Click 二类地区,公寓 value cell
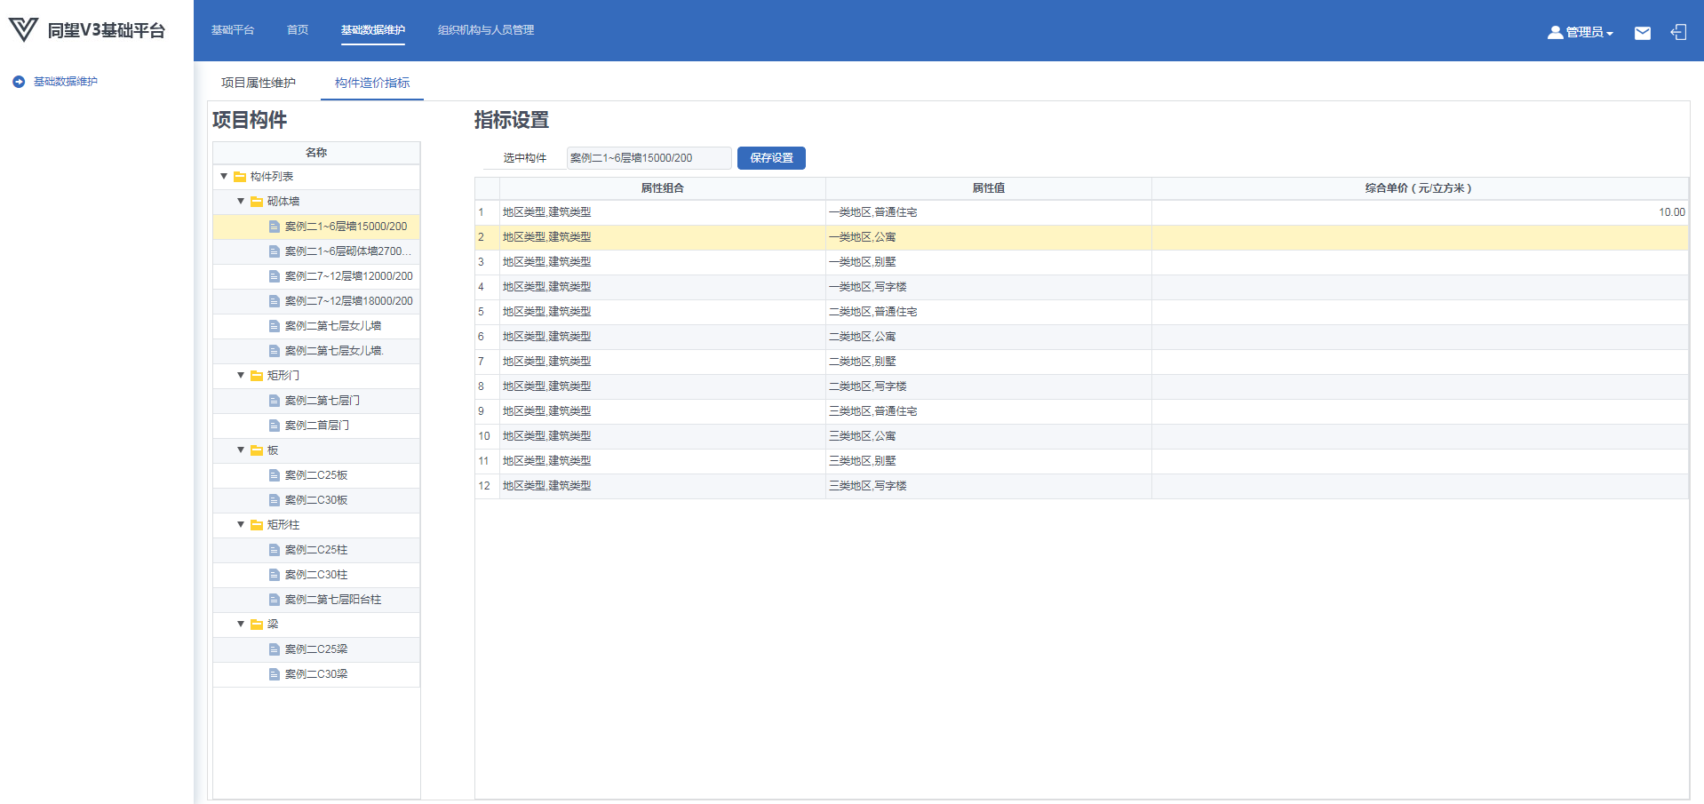Viewport: 1704px width, 804px height. 989,337
